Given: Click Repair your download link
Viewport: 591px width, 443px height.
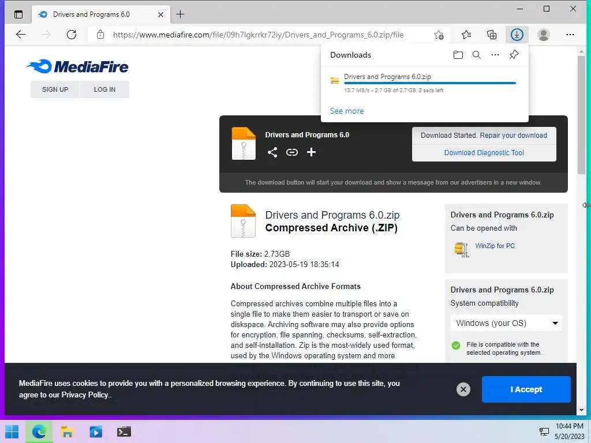Looking at the screenshot, I should point(513,135).
